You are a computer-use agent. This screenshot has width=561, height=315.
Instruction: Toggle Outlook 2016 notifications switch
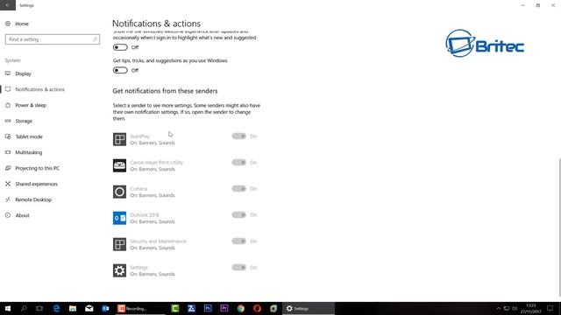pos(239,215)
